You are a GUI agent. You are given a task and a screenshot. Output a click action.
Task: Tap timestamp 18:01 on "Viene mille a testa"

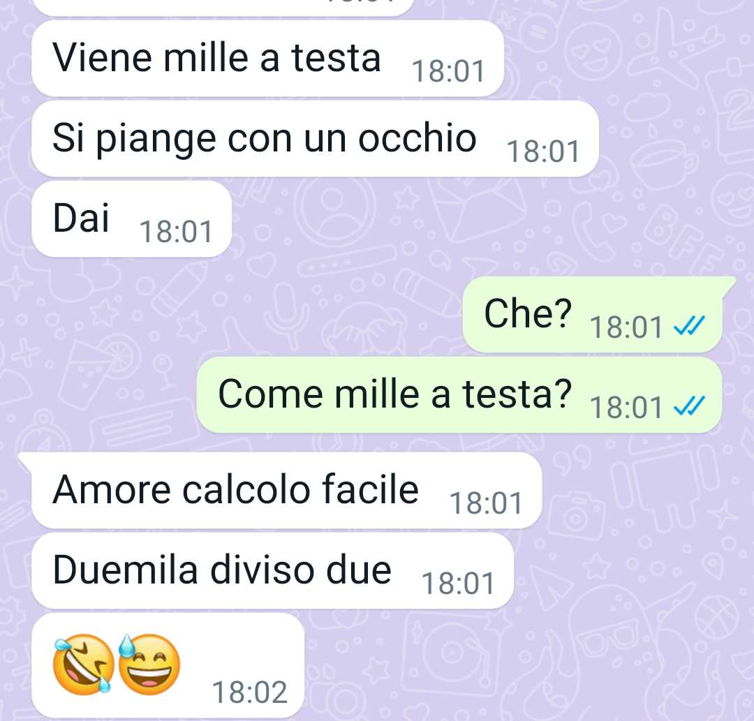coord(448,71)
